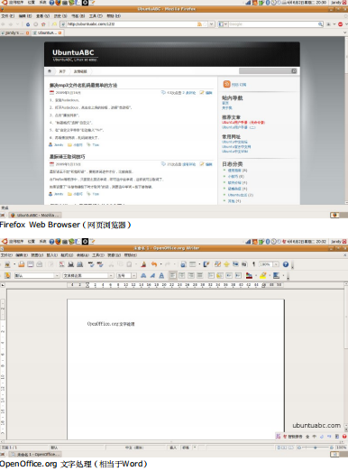Viewport: 348px width, 471px height.
Task: Set centered alignment in Writer
Action: [181, 275]
